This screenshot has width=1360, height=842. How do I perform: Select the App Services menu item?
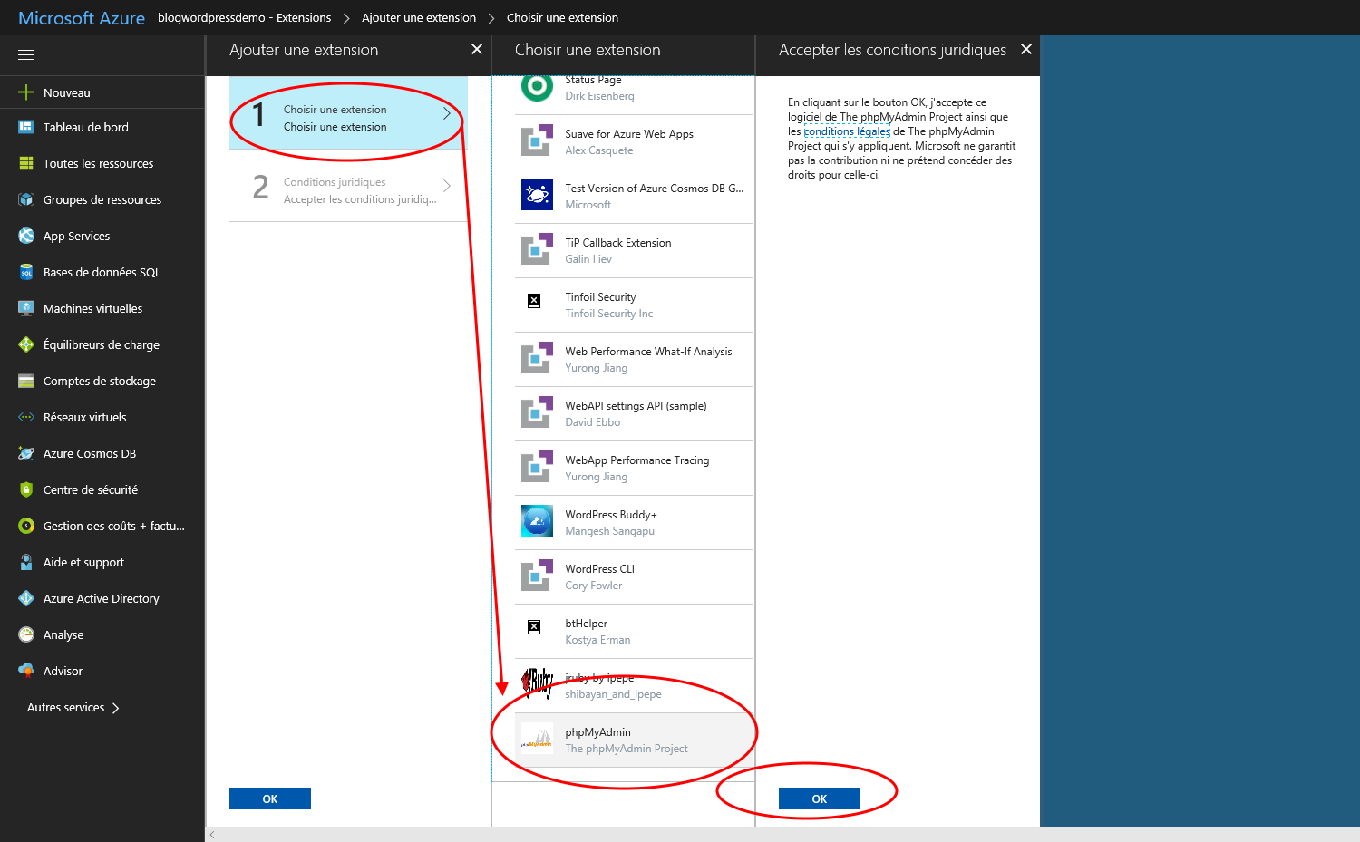[x=102, y=236]
